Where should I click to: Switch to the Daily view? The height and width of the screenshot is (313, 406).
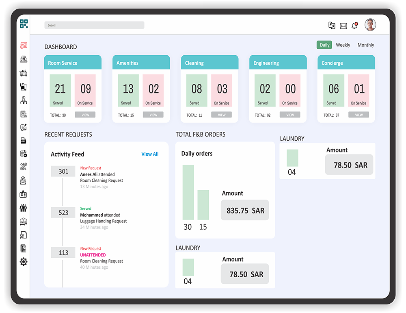[324, 45]
